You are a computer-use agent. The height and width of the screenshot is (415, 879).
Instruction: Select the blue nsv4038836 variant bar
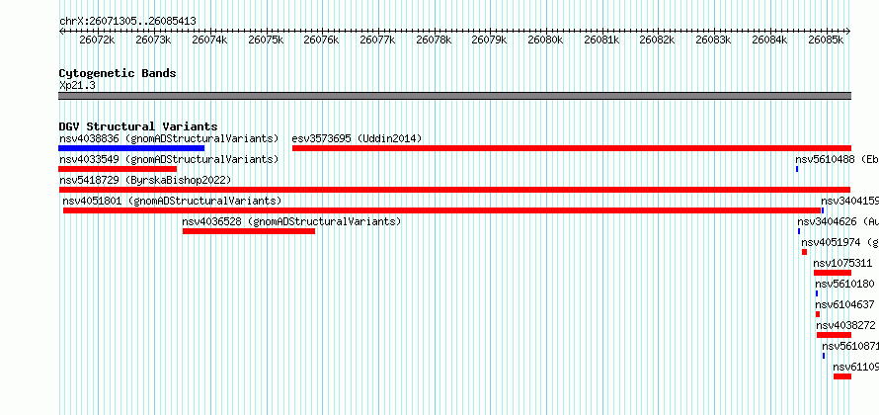(131, 148)
